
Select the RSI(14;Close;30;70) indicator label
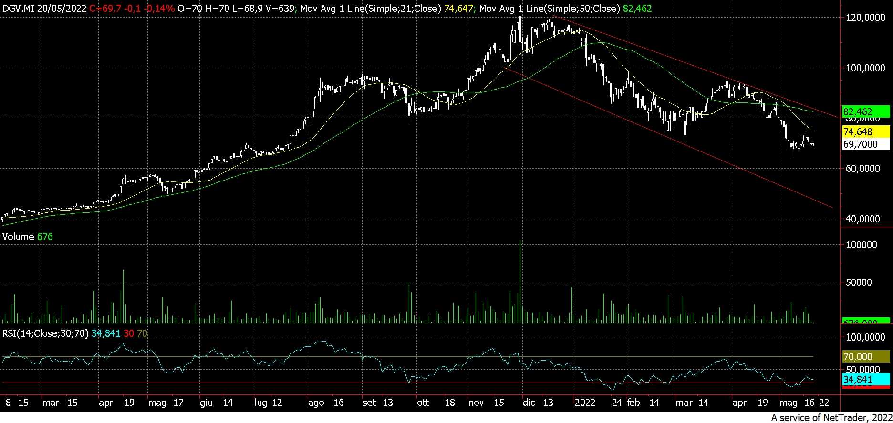pyautogui.click(x=46, y=333)
